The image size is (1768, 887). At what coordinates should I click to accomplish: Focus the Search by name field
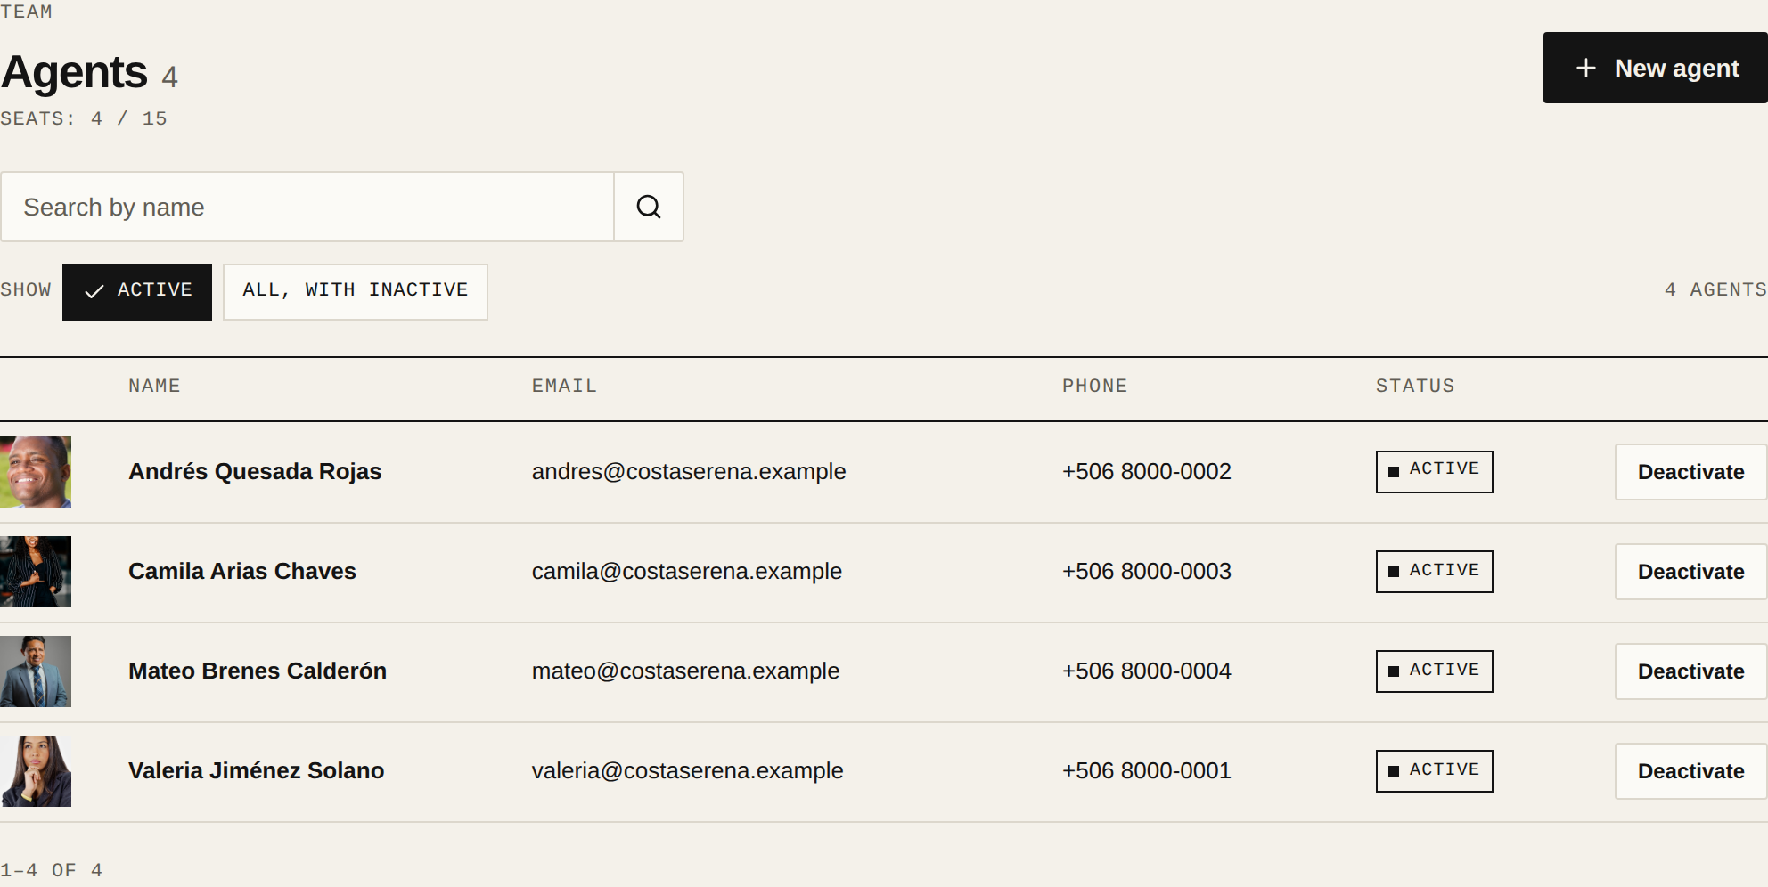pos(307,207)
